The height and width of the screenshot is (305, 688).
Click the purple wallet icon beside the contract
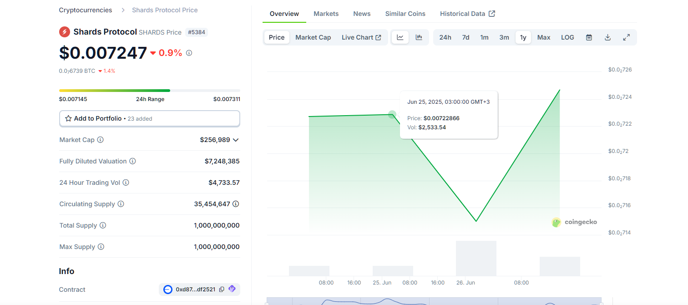point(232,289)
